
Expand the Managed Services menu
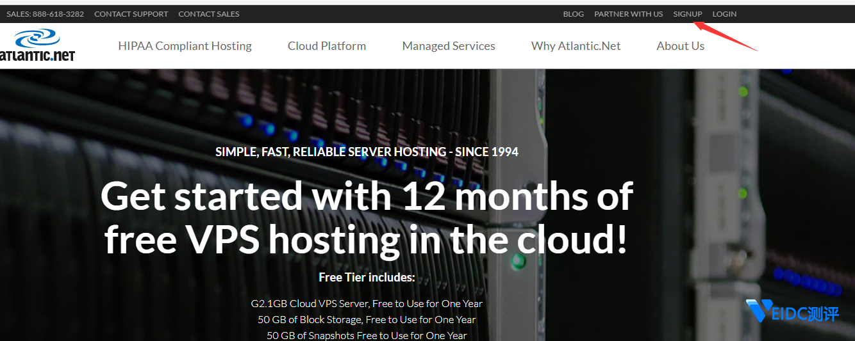pyautogui.click(x=449, y=46)
